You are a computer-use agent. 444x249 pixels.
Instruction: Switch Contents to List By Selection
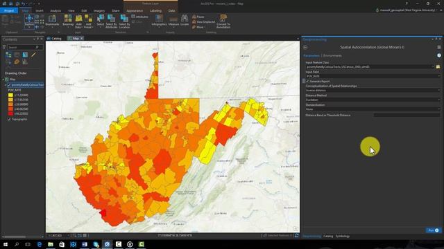pos(25,55)
